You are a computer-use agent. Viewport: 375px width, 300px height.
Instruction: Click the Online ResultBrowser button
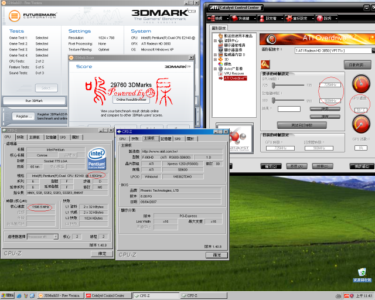131,100
